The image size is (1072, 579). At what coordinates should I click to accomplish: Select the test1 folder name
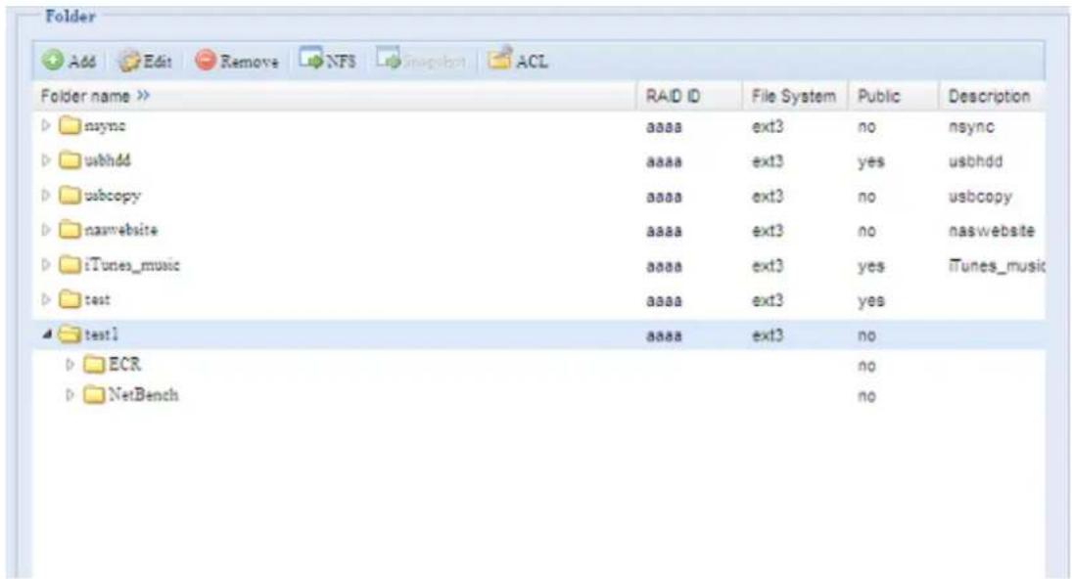point(101,334)
